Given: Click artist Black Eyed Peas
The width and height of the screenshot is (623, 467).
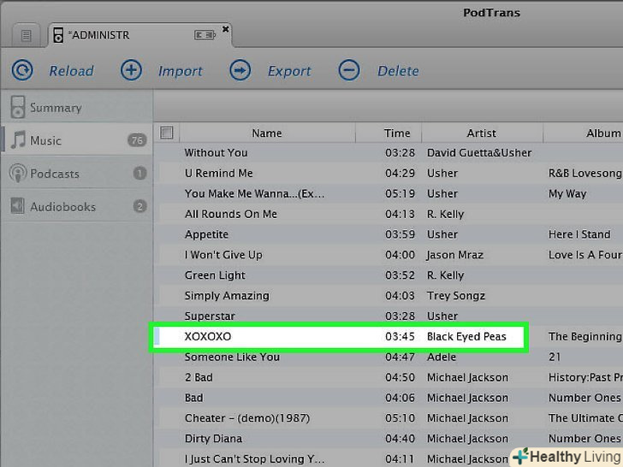Looking at the screenshot, I should [466, 337].
